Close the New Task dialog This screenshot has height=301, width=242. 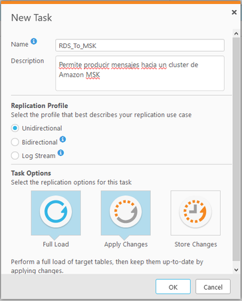tap(234, 12)
